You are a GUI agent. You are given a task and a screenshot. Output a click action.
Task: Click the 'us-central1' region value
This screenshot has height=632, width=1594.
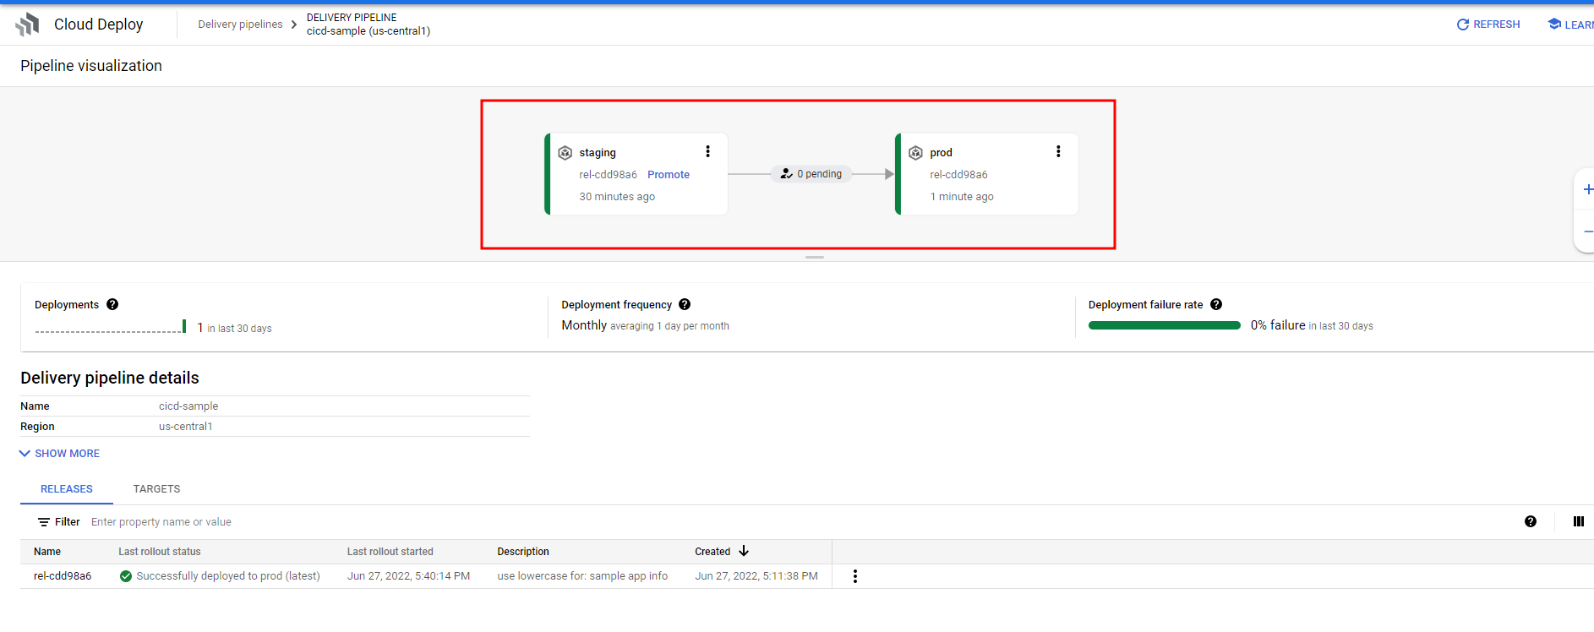[186, 427]
